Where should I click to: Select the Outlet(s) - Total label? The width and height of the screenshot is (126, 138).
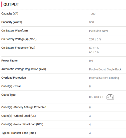(11, 86)
